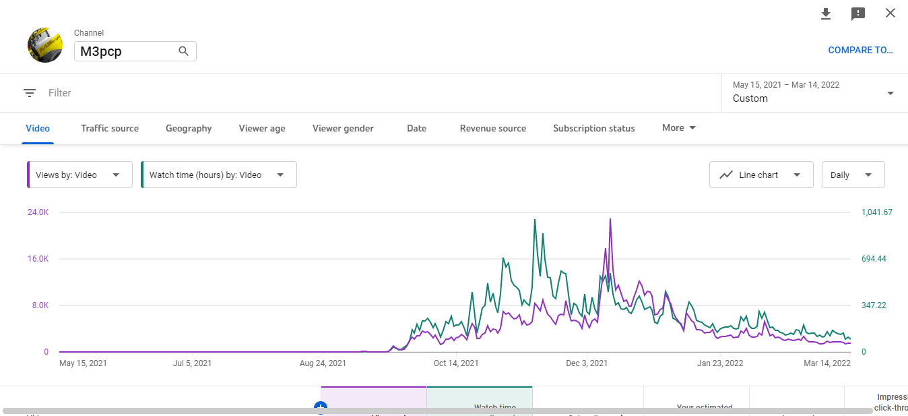Expand the More tabs menu
The image size is (908, 416).
click(679, 128)
